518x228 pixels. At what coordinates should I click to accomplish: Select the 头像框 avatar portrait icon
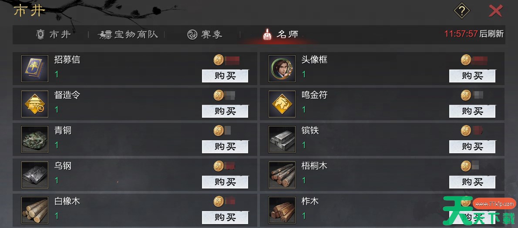(x=282, y=69)
